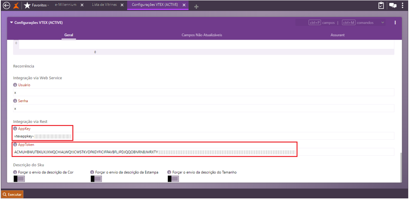Viewport: 409px width, 205px height.
Task: Switch to the e-Millennium tab
Action: (x=66, y=5)
